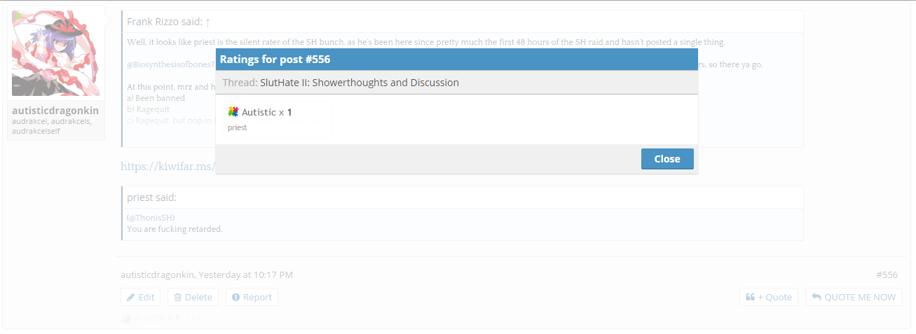Screen dimensions: 916x334
Task: Click the trash can icon on Delete
Action: [x=177, y=297]
